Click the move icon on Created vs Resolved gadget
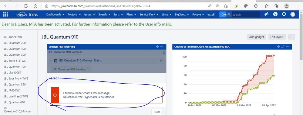This screenshot has height=115, width=303. pos(278,47)
